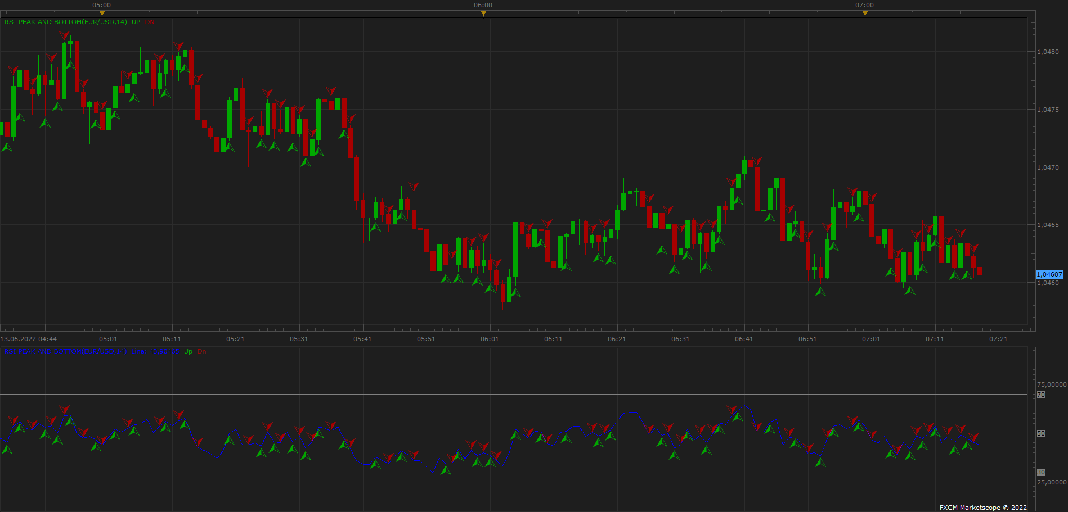The width and height of the screenshot is (1068, 512).
Task: Click the green UP legend on price chart
Action: click(x=136, y=22)
